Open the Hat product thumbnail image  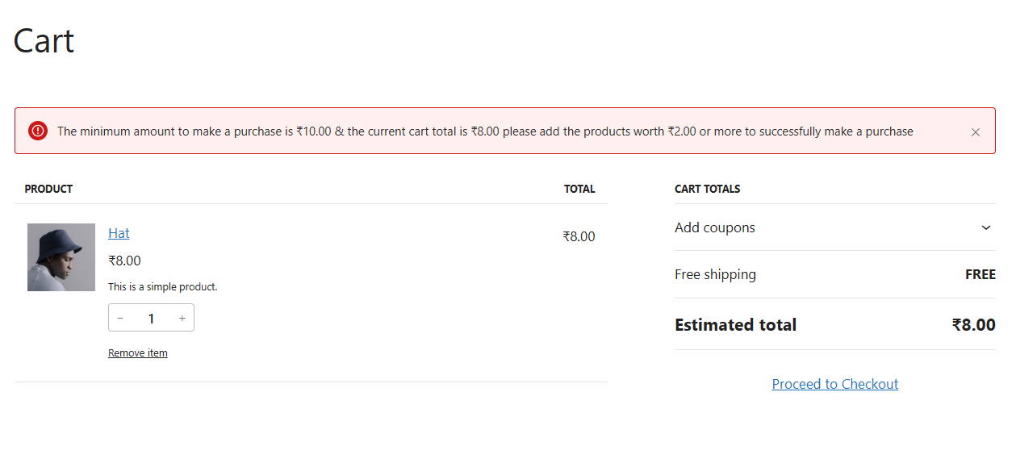[x=61, y=257]
